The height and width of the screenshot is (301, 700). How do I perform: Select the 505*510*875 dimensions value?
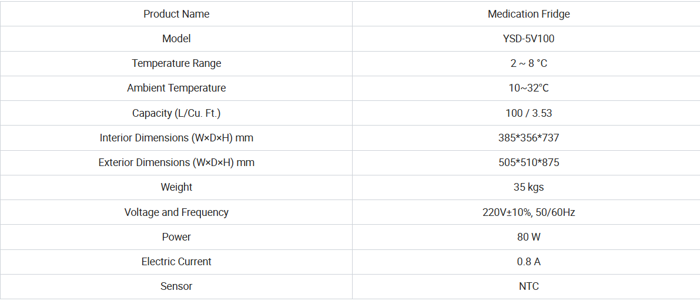coord(528,163)
